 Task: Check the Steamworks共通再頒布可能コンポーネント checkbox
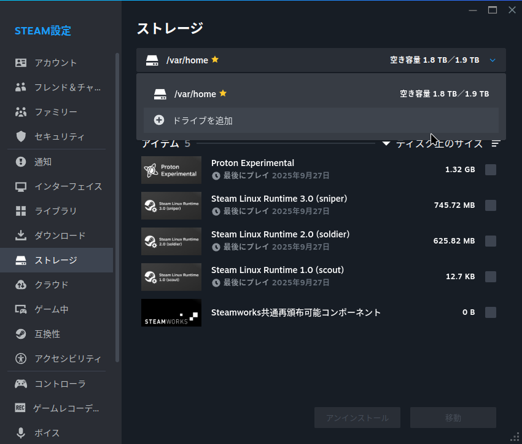coord(491,312)
